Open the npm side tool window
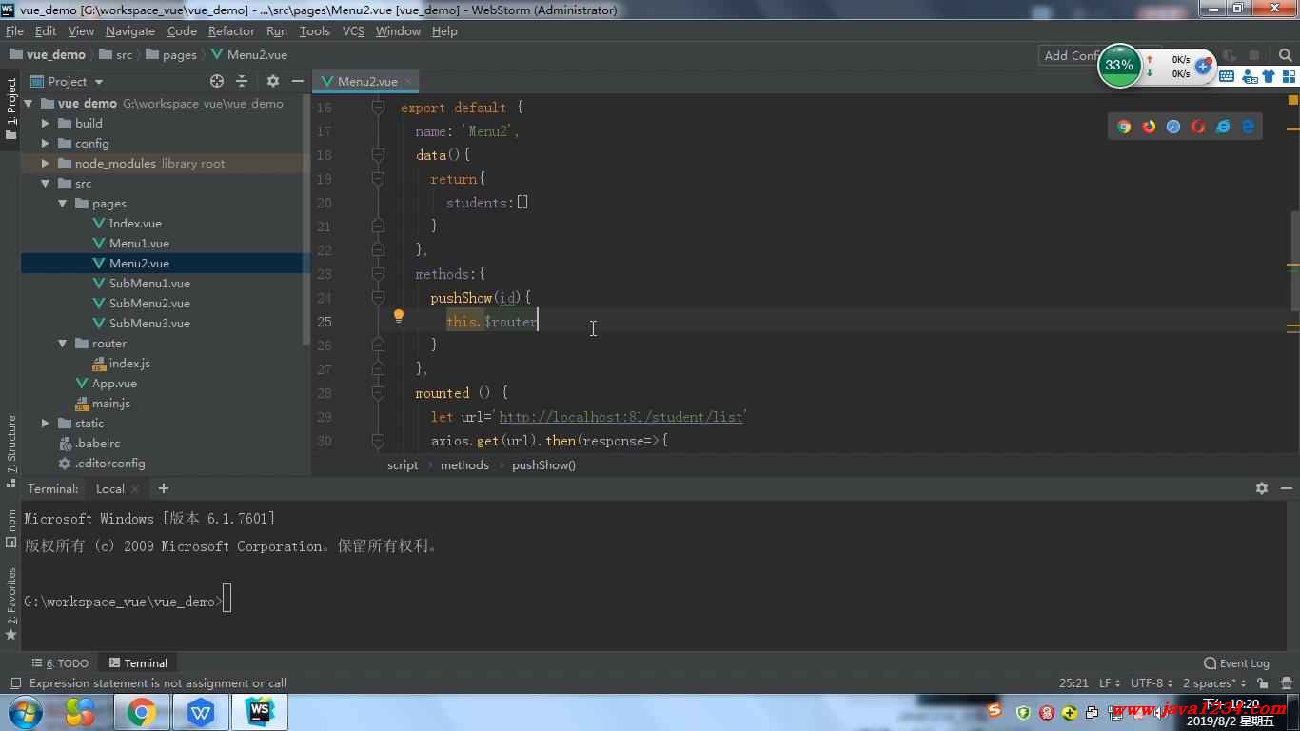 point(10,528)
